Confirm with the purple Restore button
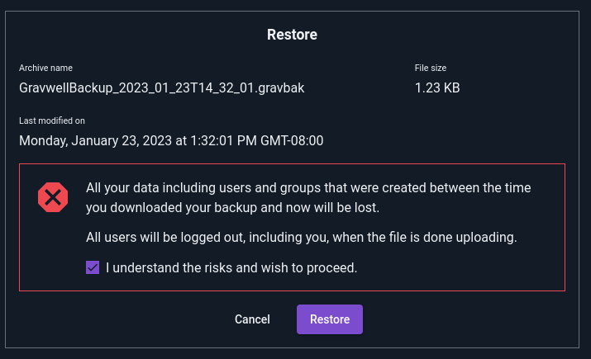Screen dimensions: 591x359 (x=330, y=319)
